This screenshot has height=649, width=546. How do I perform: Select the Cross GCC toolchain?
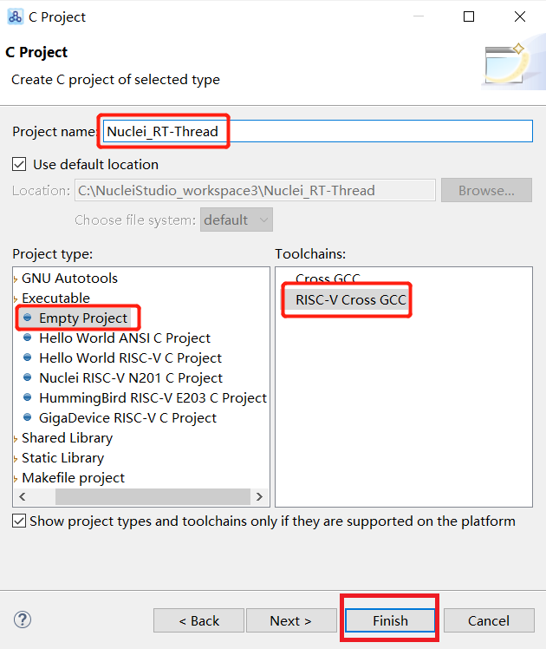click(327, 279)
